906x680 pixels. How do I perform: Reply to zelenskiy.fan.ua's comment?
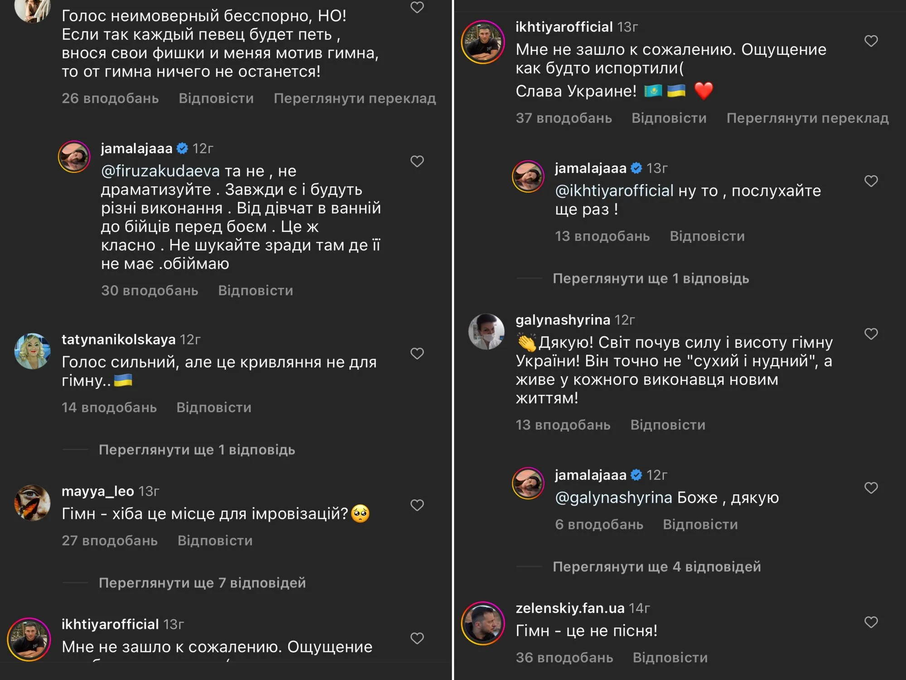click(x=670, y=657)
